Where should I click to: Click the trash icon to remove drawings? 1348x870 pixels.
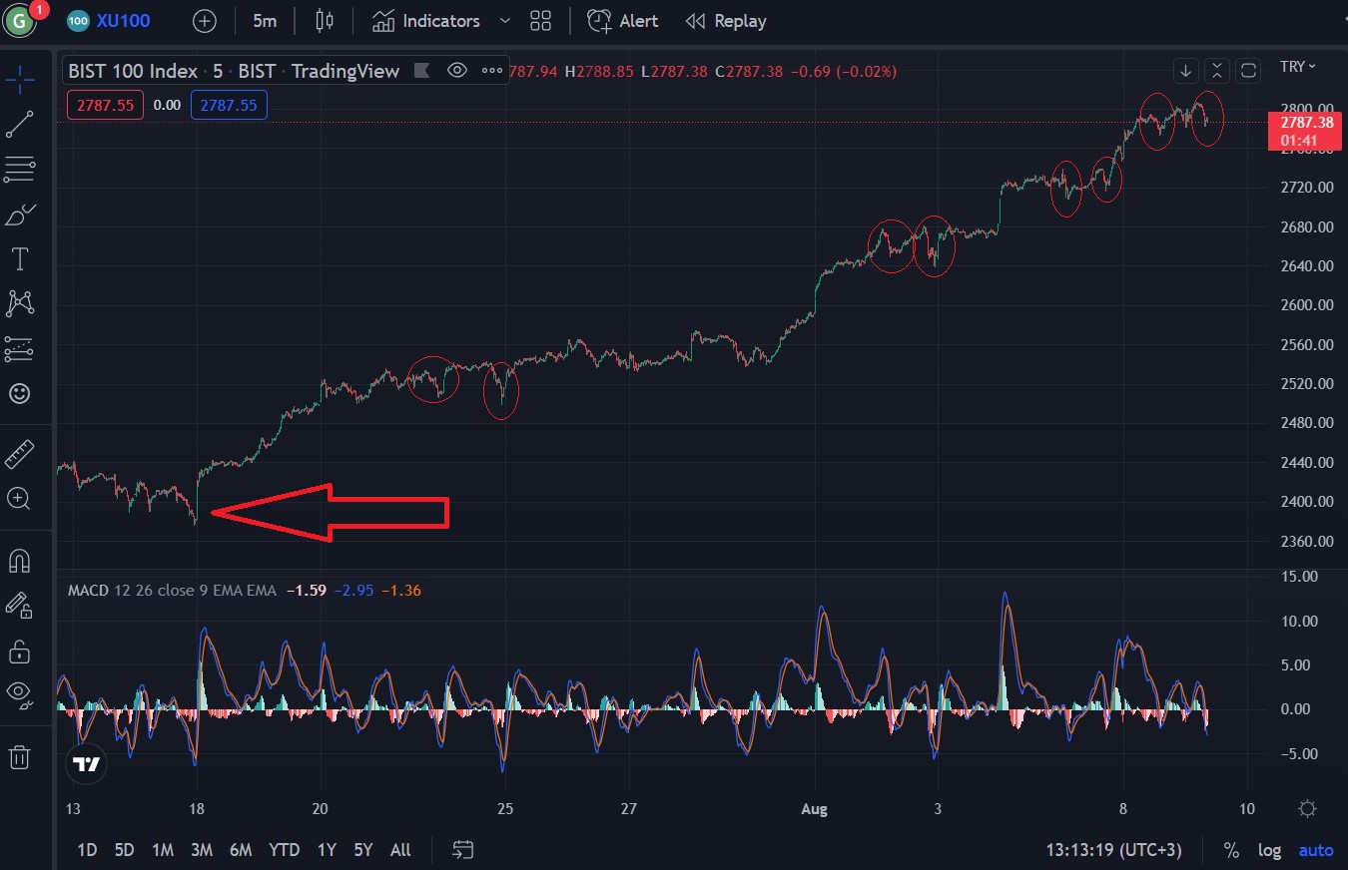(x=20, y=756)
